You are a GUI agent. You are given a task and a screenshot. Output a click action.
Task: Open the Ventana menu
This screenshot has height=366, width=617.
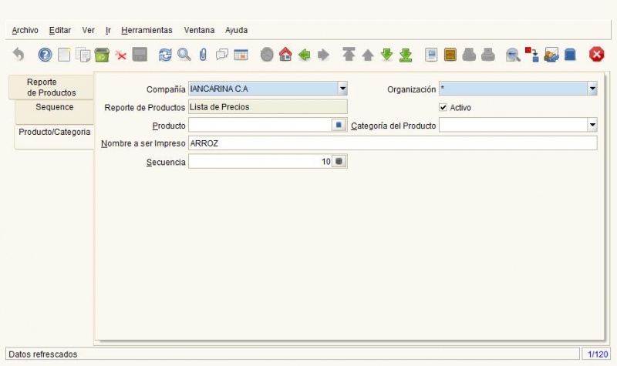pyautogui.click(x=199, y=30)
